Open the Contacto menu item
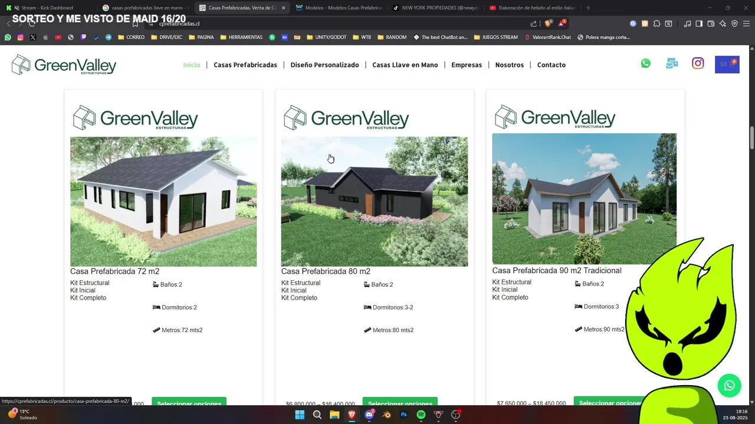Image resolution: width=755 pixels, height=424 pixels. coord(552,65)
